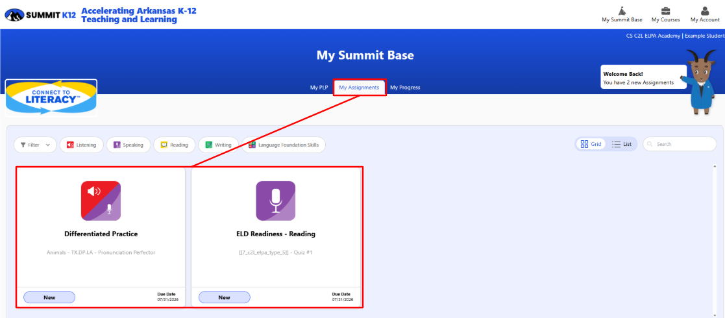Open My Summit Base mountain icon
Screen dimensions: 725x318
point(622,10)
